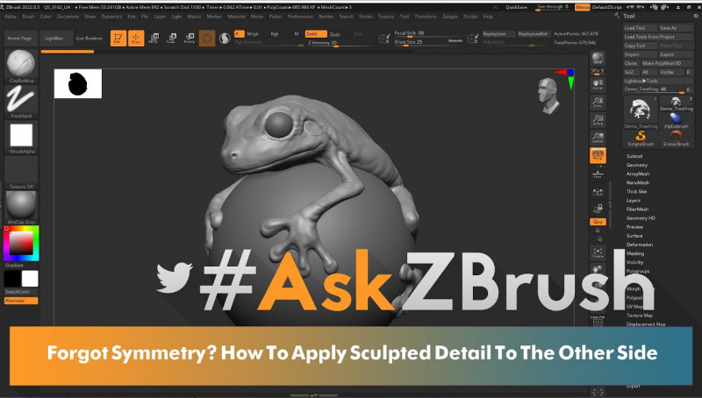Click the sculptris S-shaped sphere icon
This screenshot has width=702, height=398.
[x=225, y=39]
